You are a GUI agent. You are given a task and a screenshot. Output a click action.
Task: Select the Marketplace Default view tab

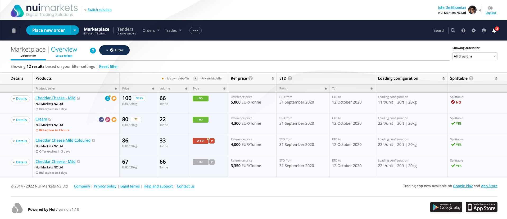(x=28, y=52)
